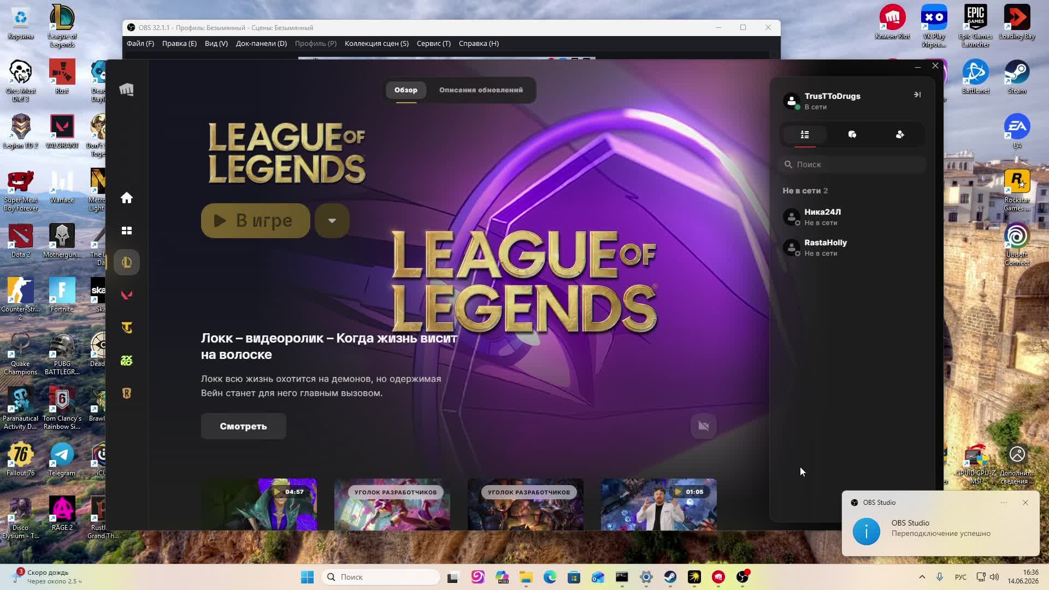Click the Смотреть button

243,426
